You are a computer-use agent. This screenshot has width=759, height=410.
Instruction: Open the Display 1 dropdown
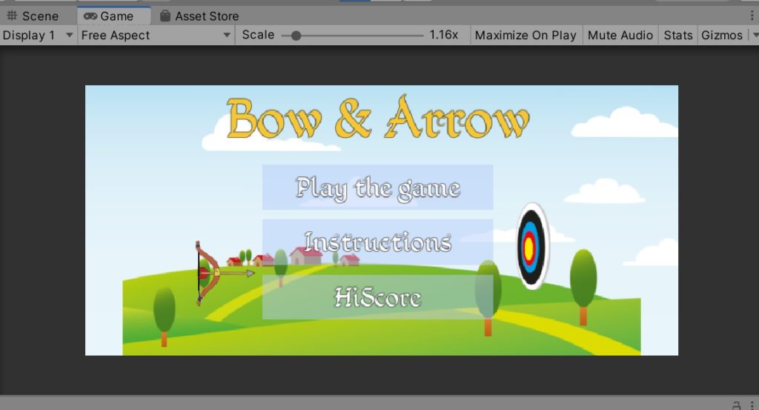click(x=38, y=36)
